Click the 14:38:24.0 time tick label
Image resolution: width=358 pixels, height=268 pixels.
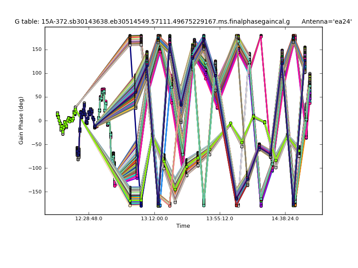[285, 218]
